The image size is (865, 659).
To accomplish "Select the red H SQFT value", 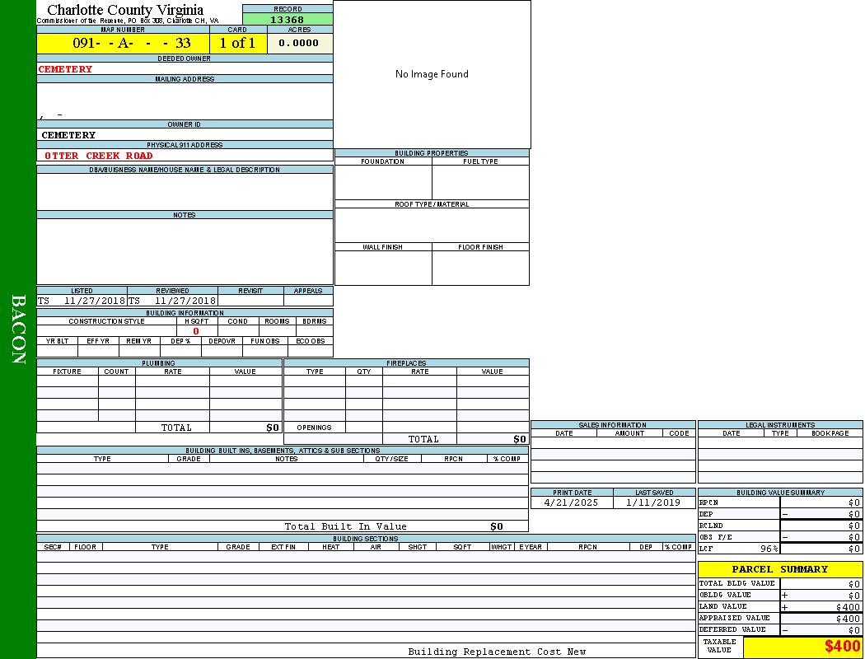I will click(196, 331).
